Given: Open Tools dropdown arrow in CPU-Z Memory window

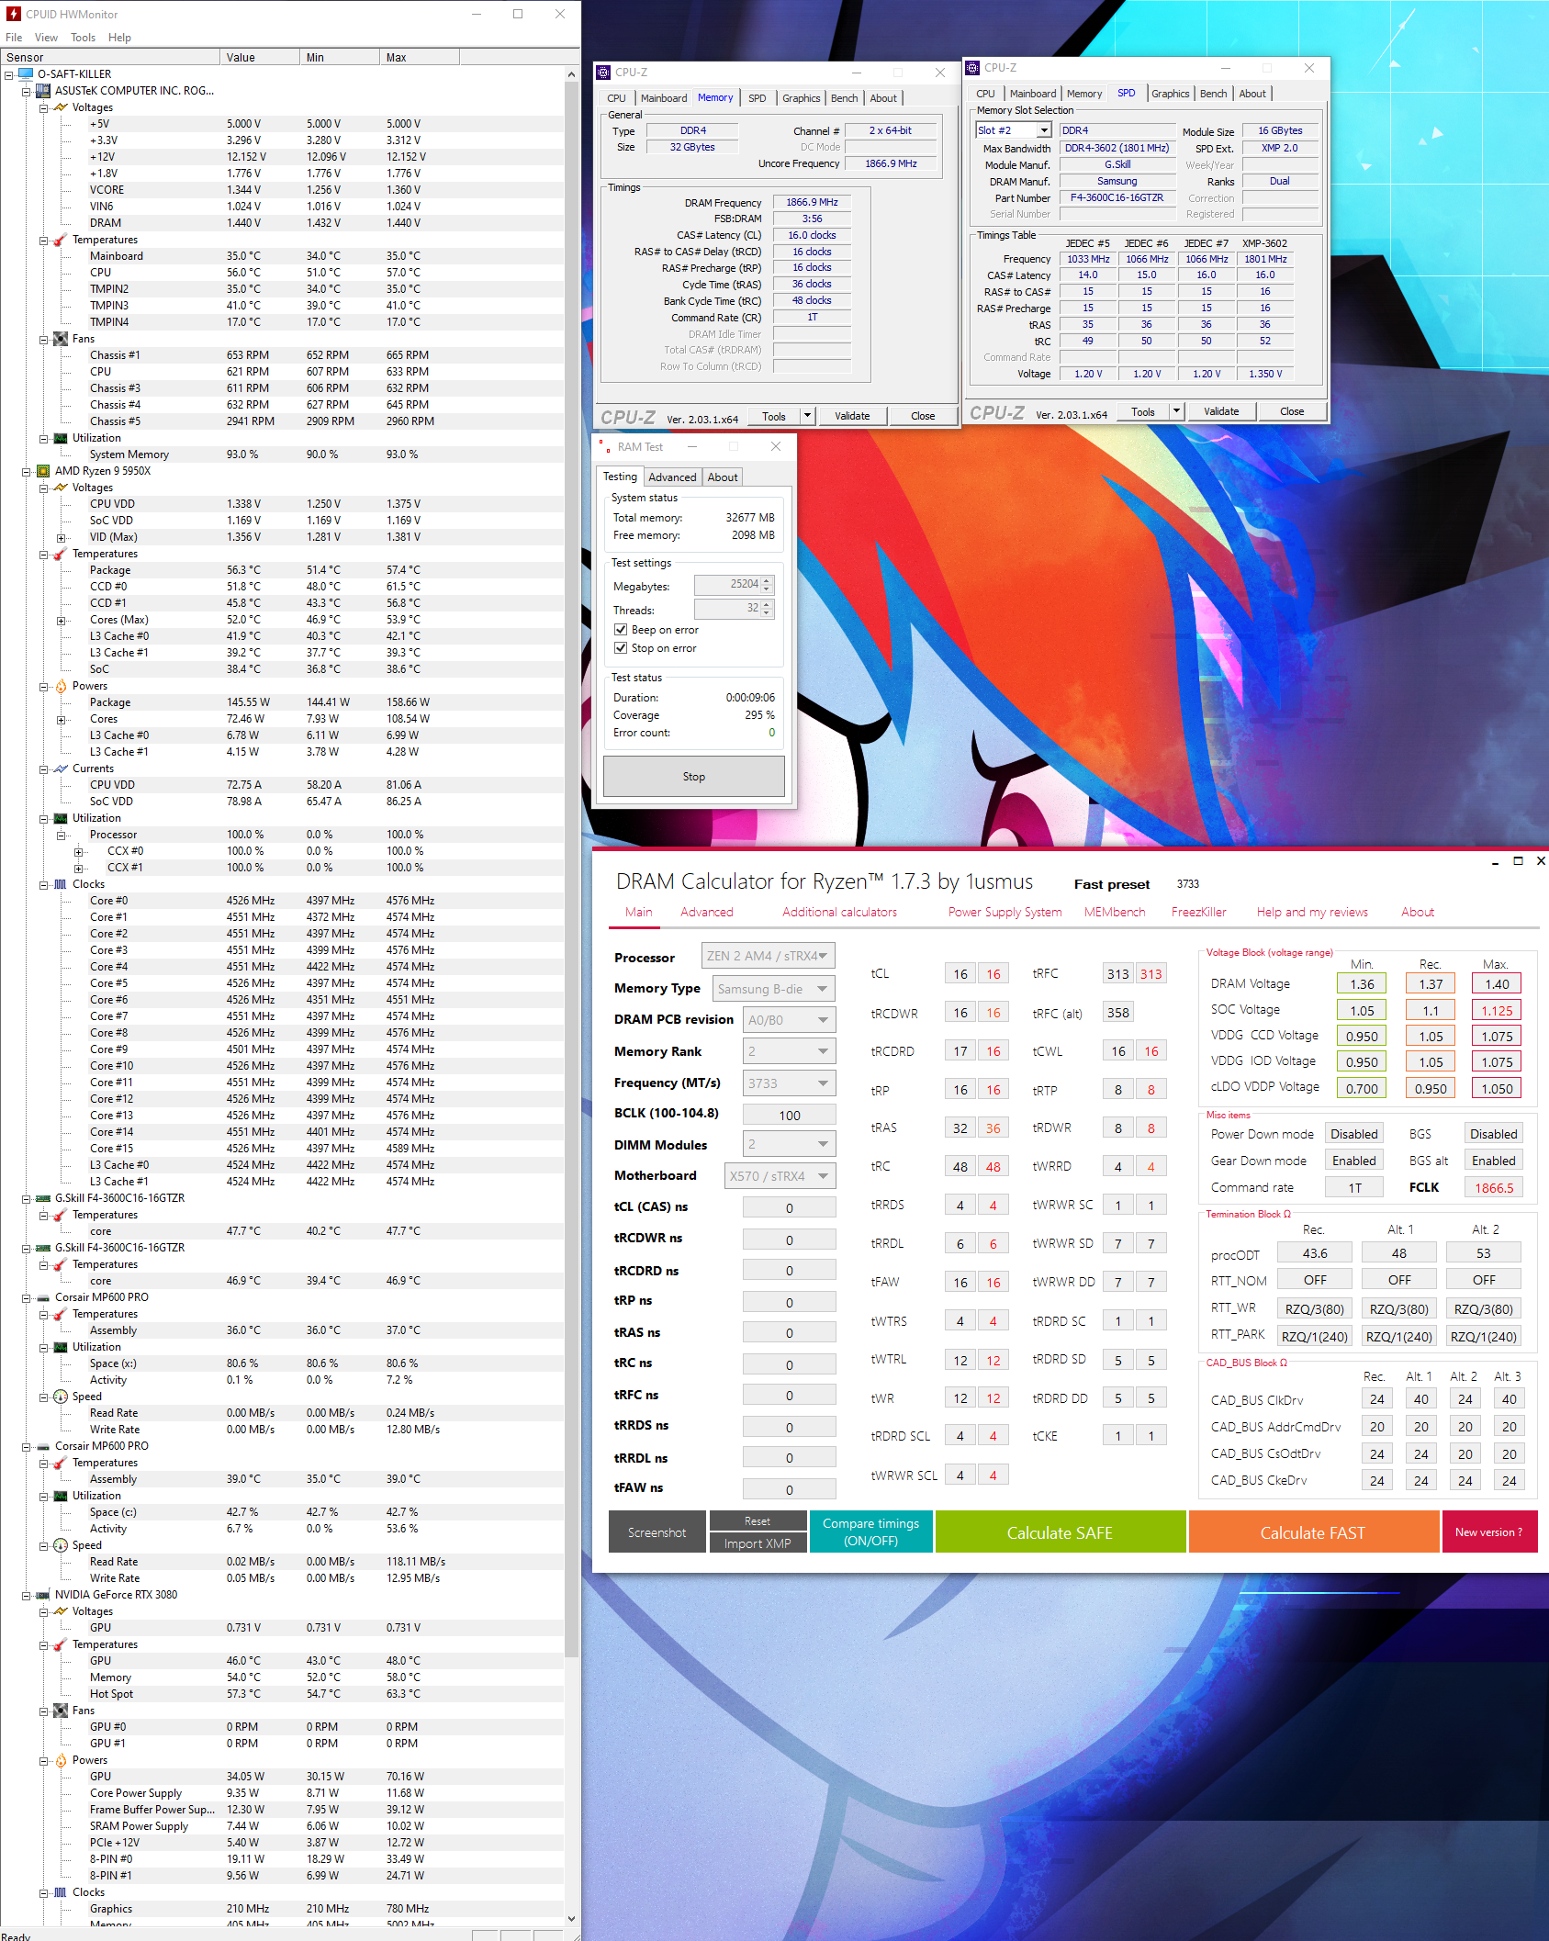Looking at the screenshot, I should [807, 416].
